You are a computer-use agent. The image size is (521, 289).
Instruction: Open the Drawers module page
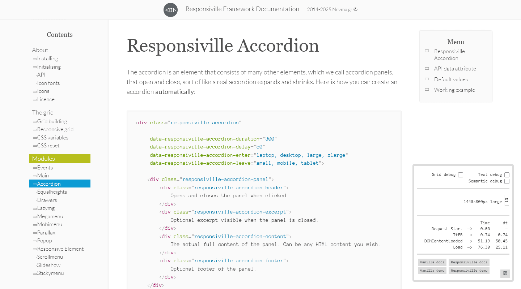click(x=47, y=200)
